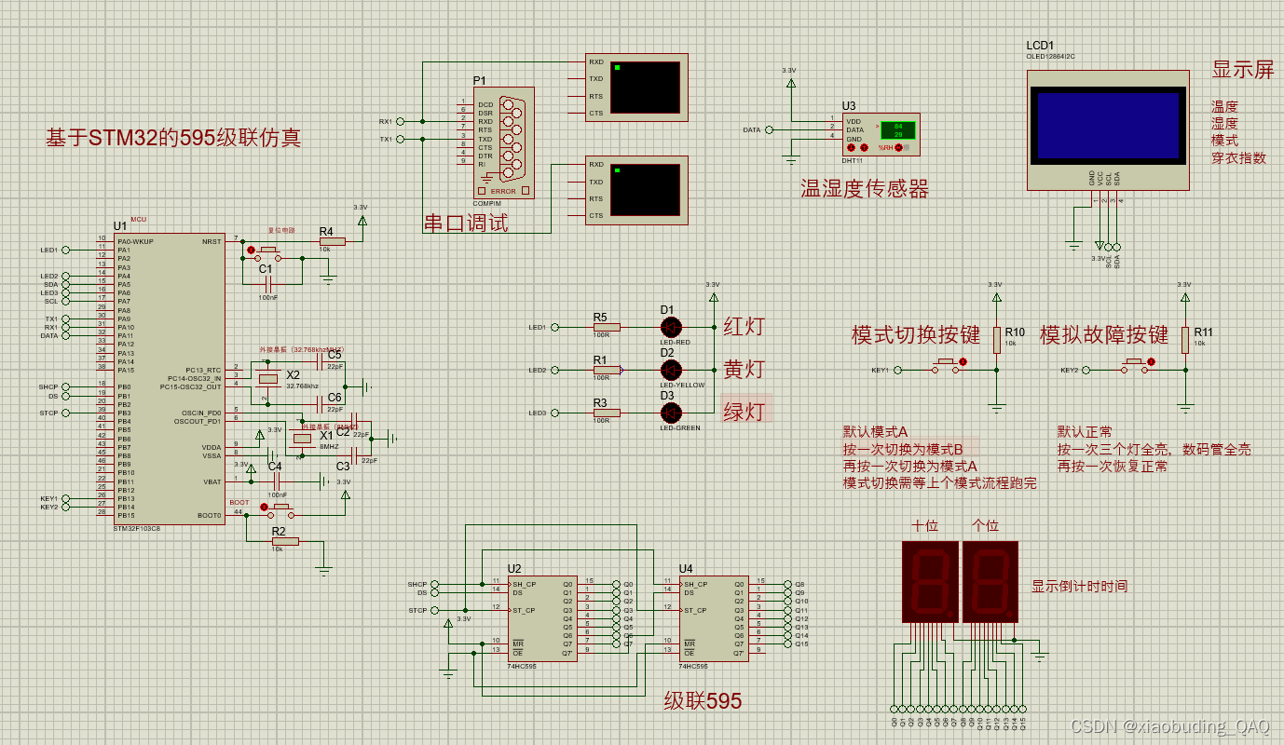Screen dimensions: 1284x745
Task: Click the KEY2 fault-simulation push button
Action: 1133,364
